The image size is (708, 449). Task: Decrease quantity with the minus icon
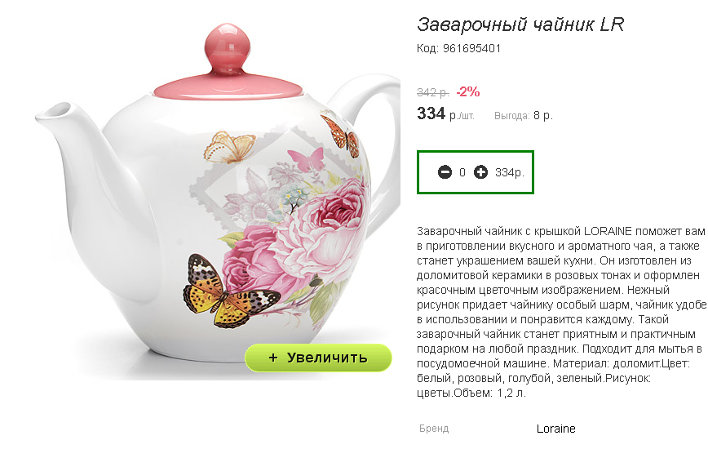tap(445, 172)
